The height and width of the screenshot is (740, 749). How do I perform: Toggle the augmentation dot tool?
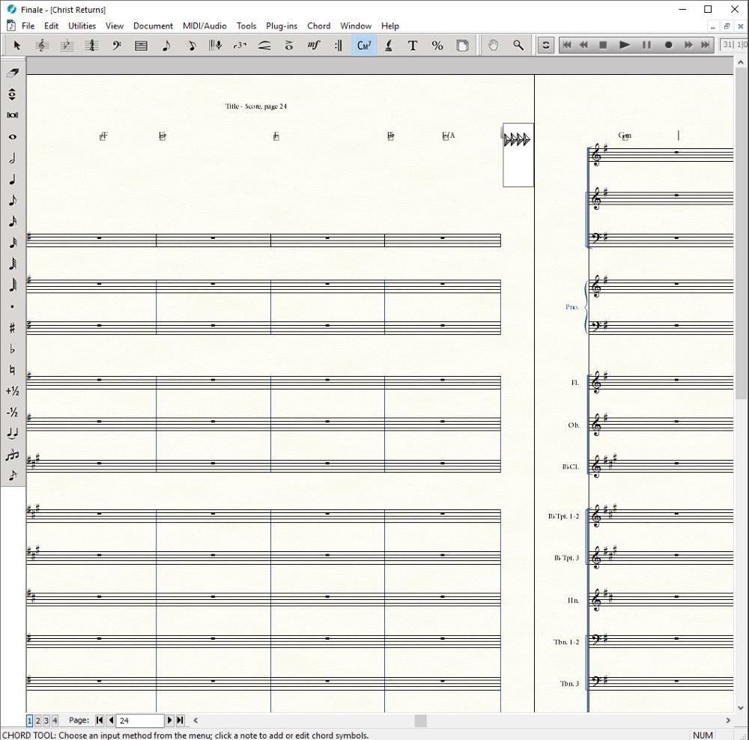click(x=12, y=306)
